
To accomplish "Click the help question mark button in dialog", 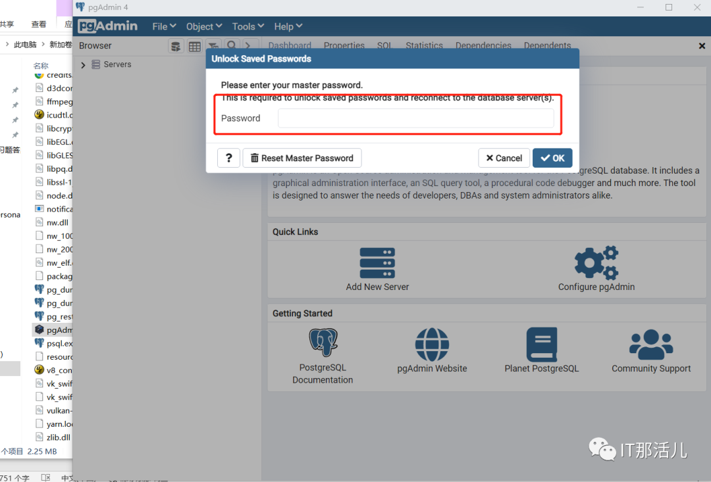I will pos(228,158).
